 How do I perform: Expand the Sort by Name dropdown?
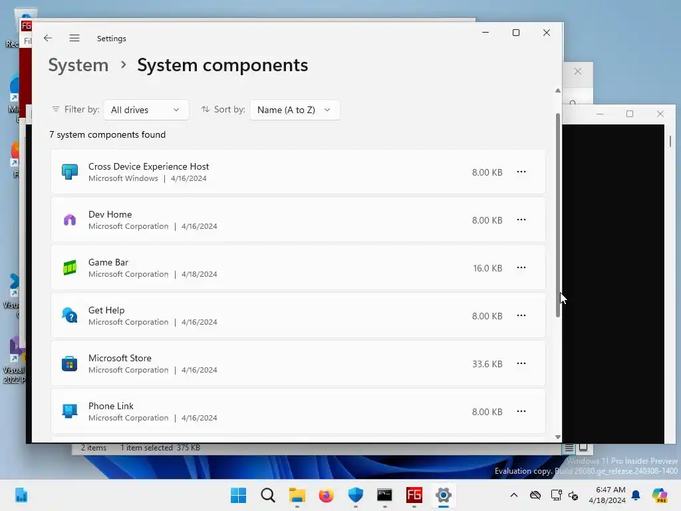click(295, 110)
